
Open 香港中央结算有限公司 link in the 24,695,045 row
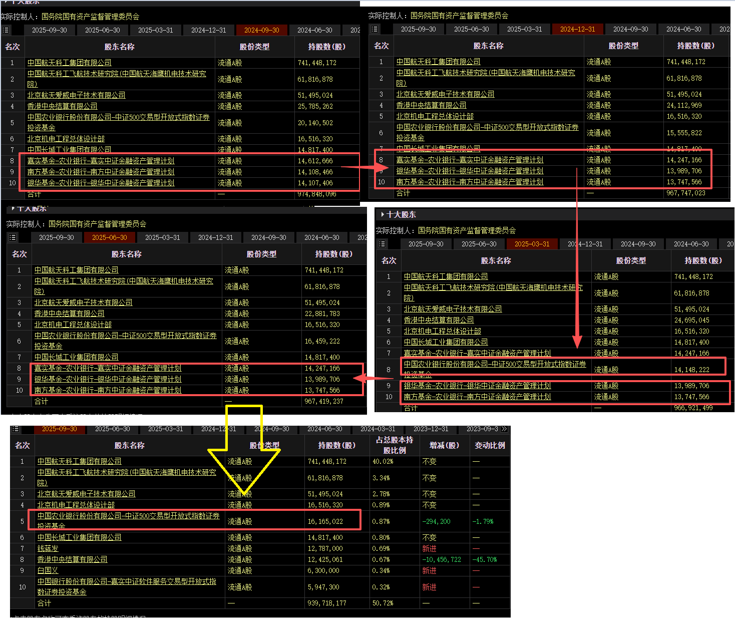pyautogui.click(x=439, y=320)
